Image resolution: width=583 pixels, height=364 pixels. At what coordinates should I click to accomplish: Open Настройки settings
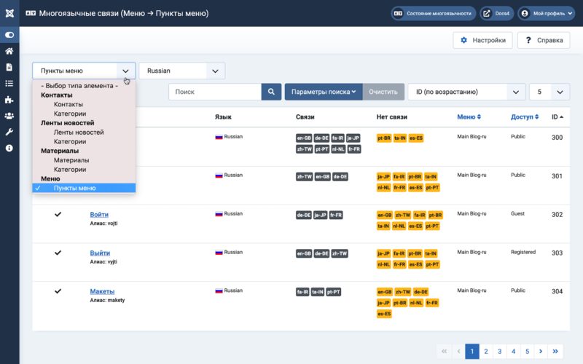(x=482, y=40)
